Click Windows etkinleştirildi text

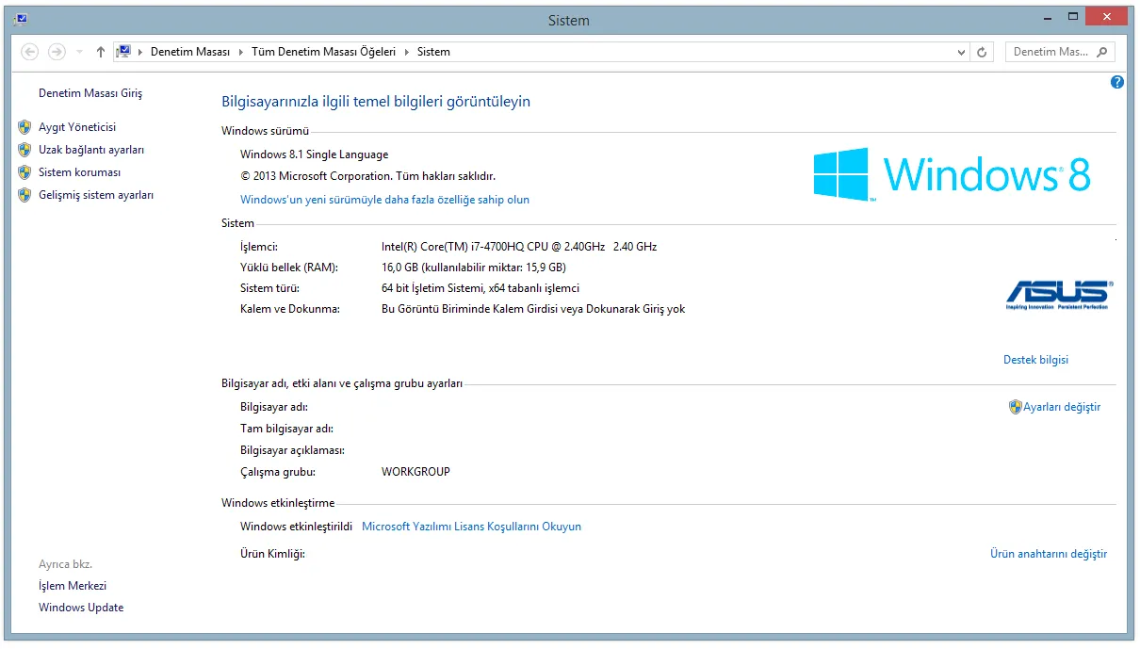pyautogui.click(x=296, y=527)
